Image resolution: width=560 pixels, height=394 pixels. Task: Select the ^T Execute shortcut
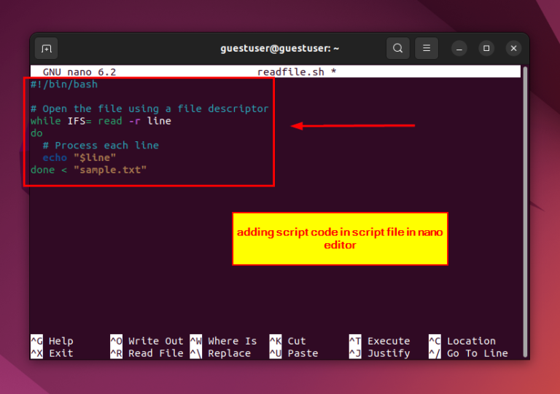(380, 341)
